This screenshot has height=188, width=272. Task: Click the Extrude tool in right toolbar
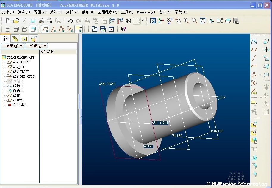coord(266,41)
